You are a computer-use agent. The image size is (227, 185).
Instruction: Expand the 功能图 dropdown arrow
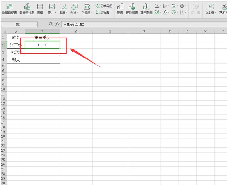[x=92, y=13]
